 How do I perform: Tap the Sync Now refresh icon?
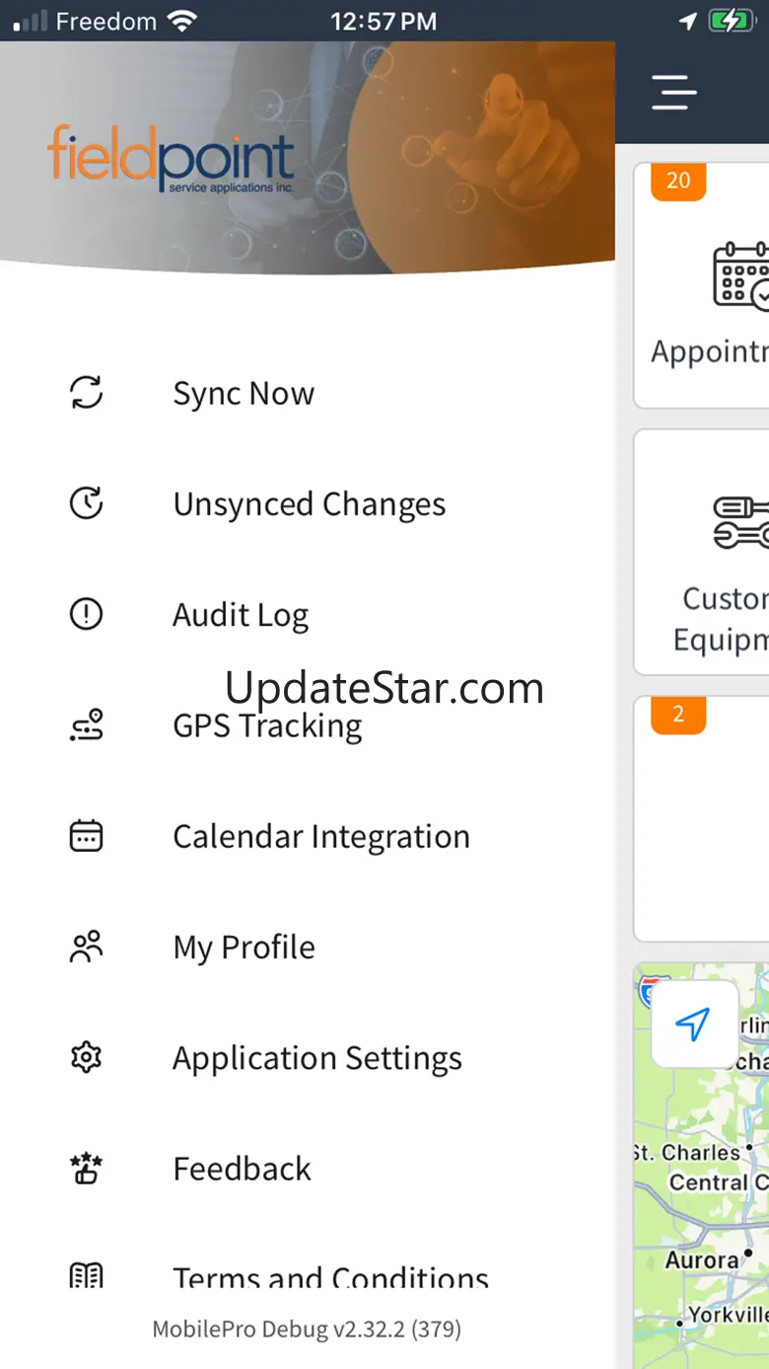point(87,393)
